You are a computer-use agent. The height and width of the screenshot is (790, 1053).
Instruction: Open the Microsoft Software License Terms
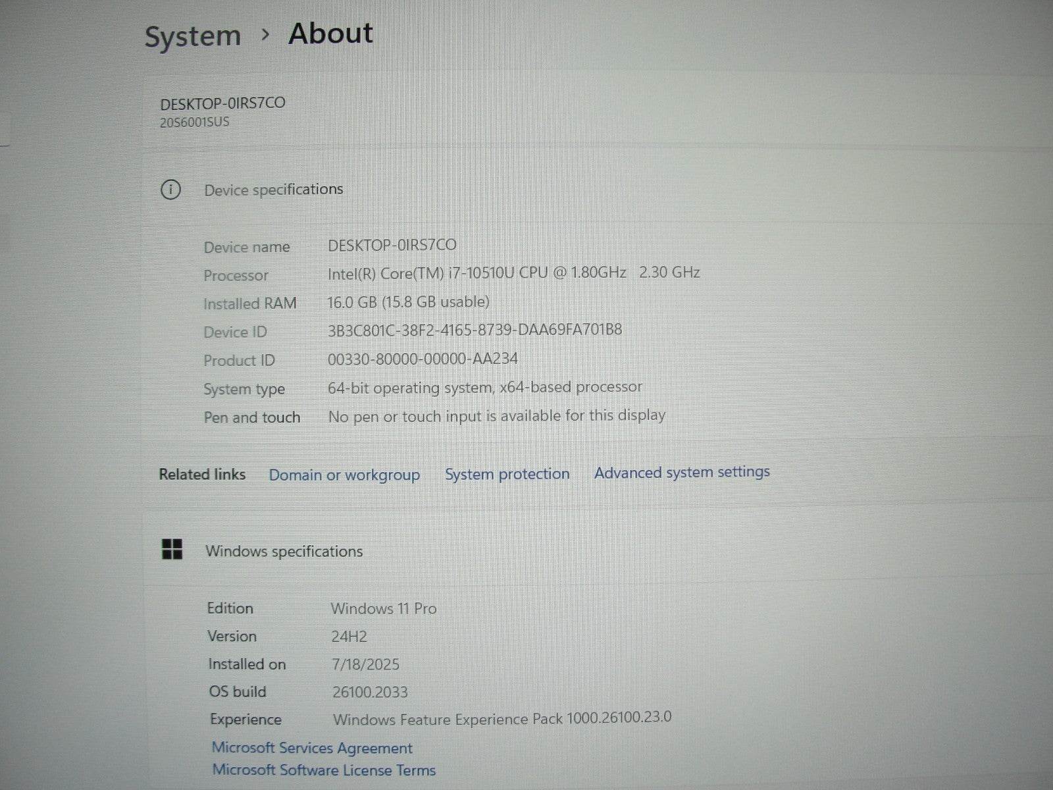(x=322, y=770)
